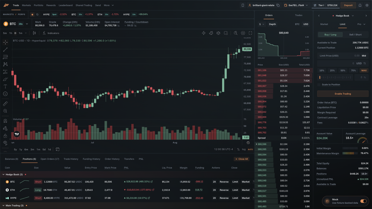This screenshot has width=372, height=209.
Task: Select Sell / Short side
Action: click(x=355, y=35)
